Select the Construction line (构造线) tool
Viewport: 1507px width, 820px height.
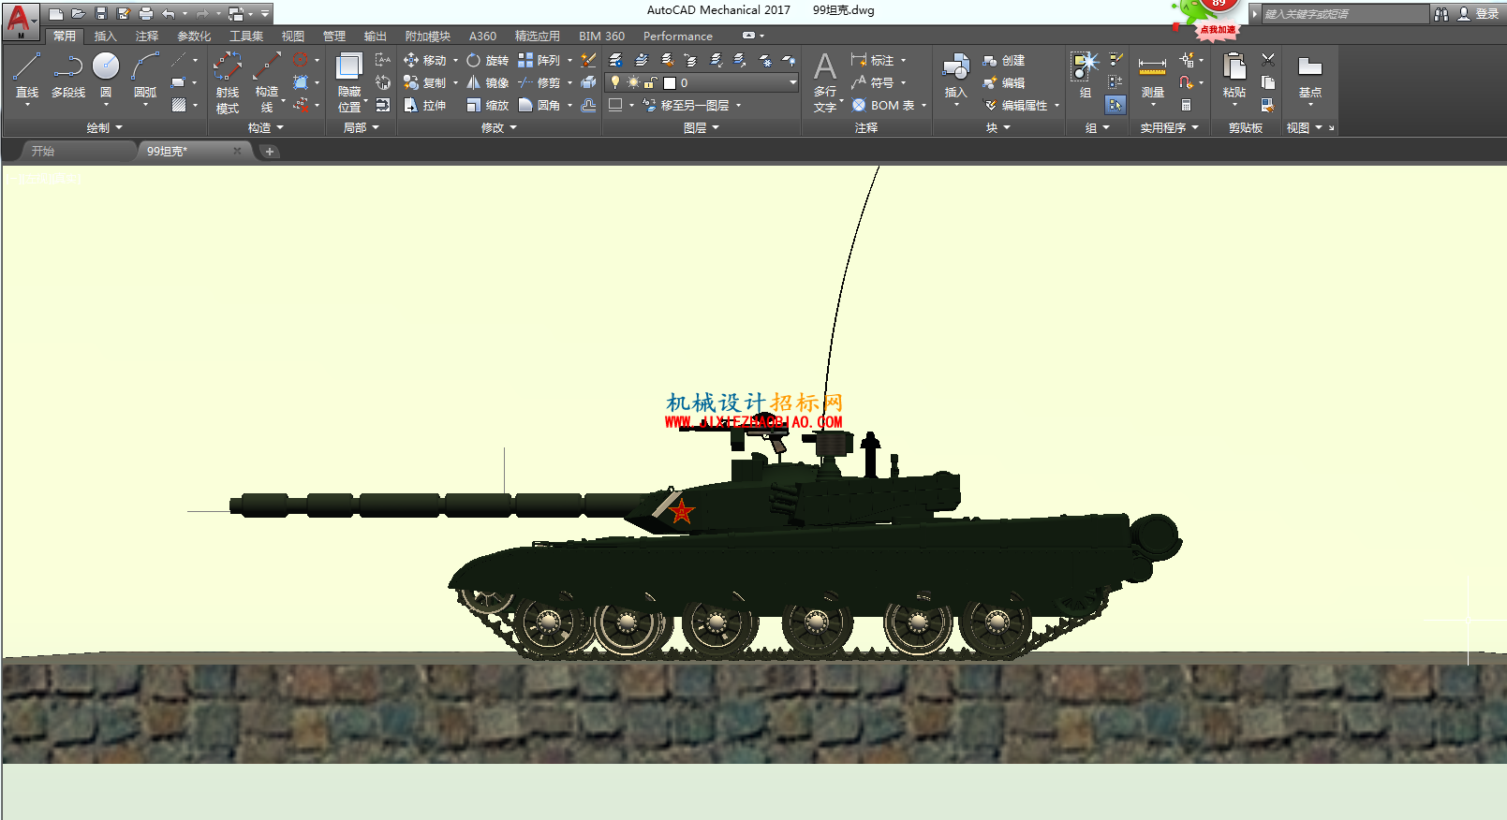pos(267,82)
